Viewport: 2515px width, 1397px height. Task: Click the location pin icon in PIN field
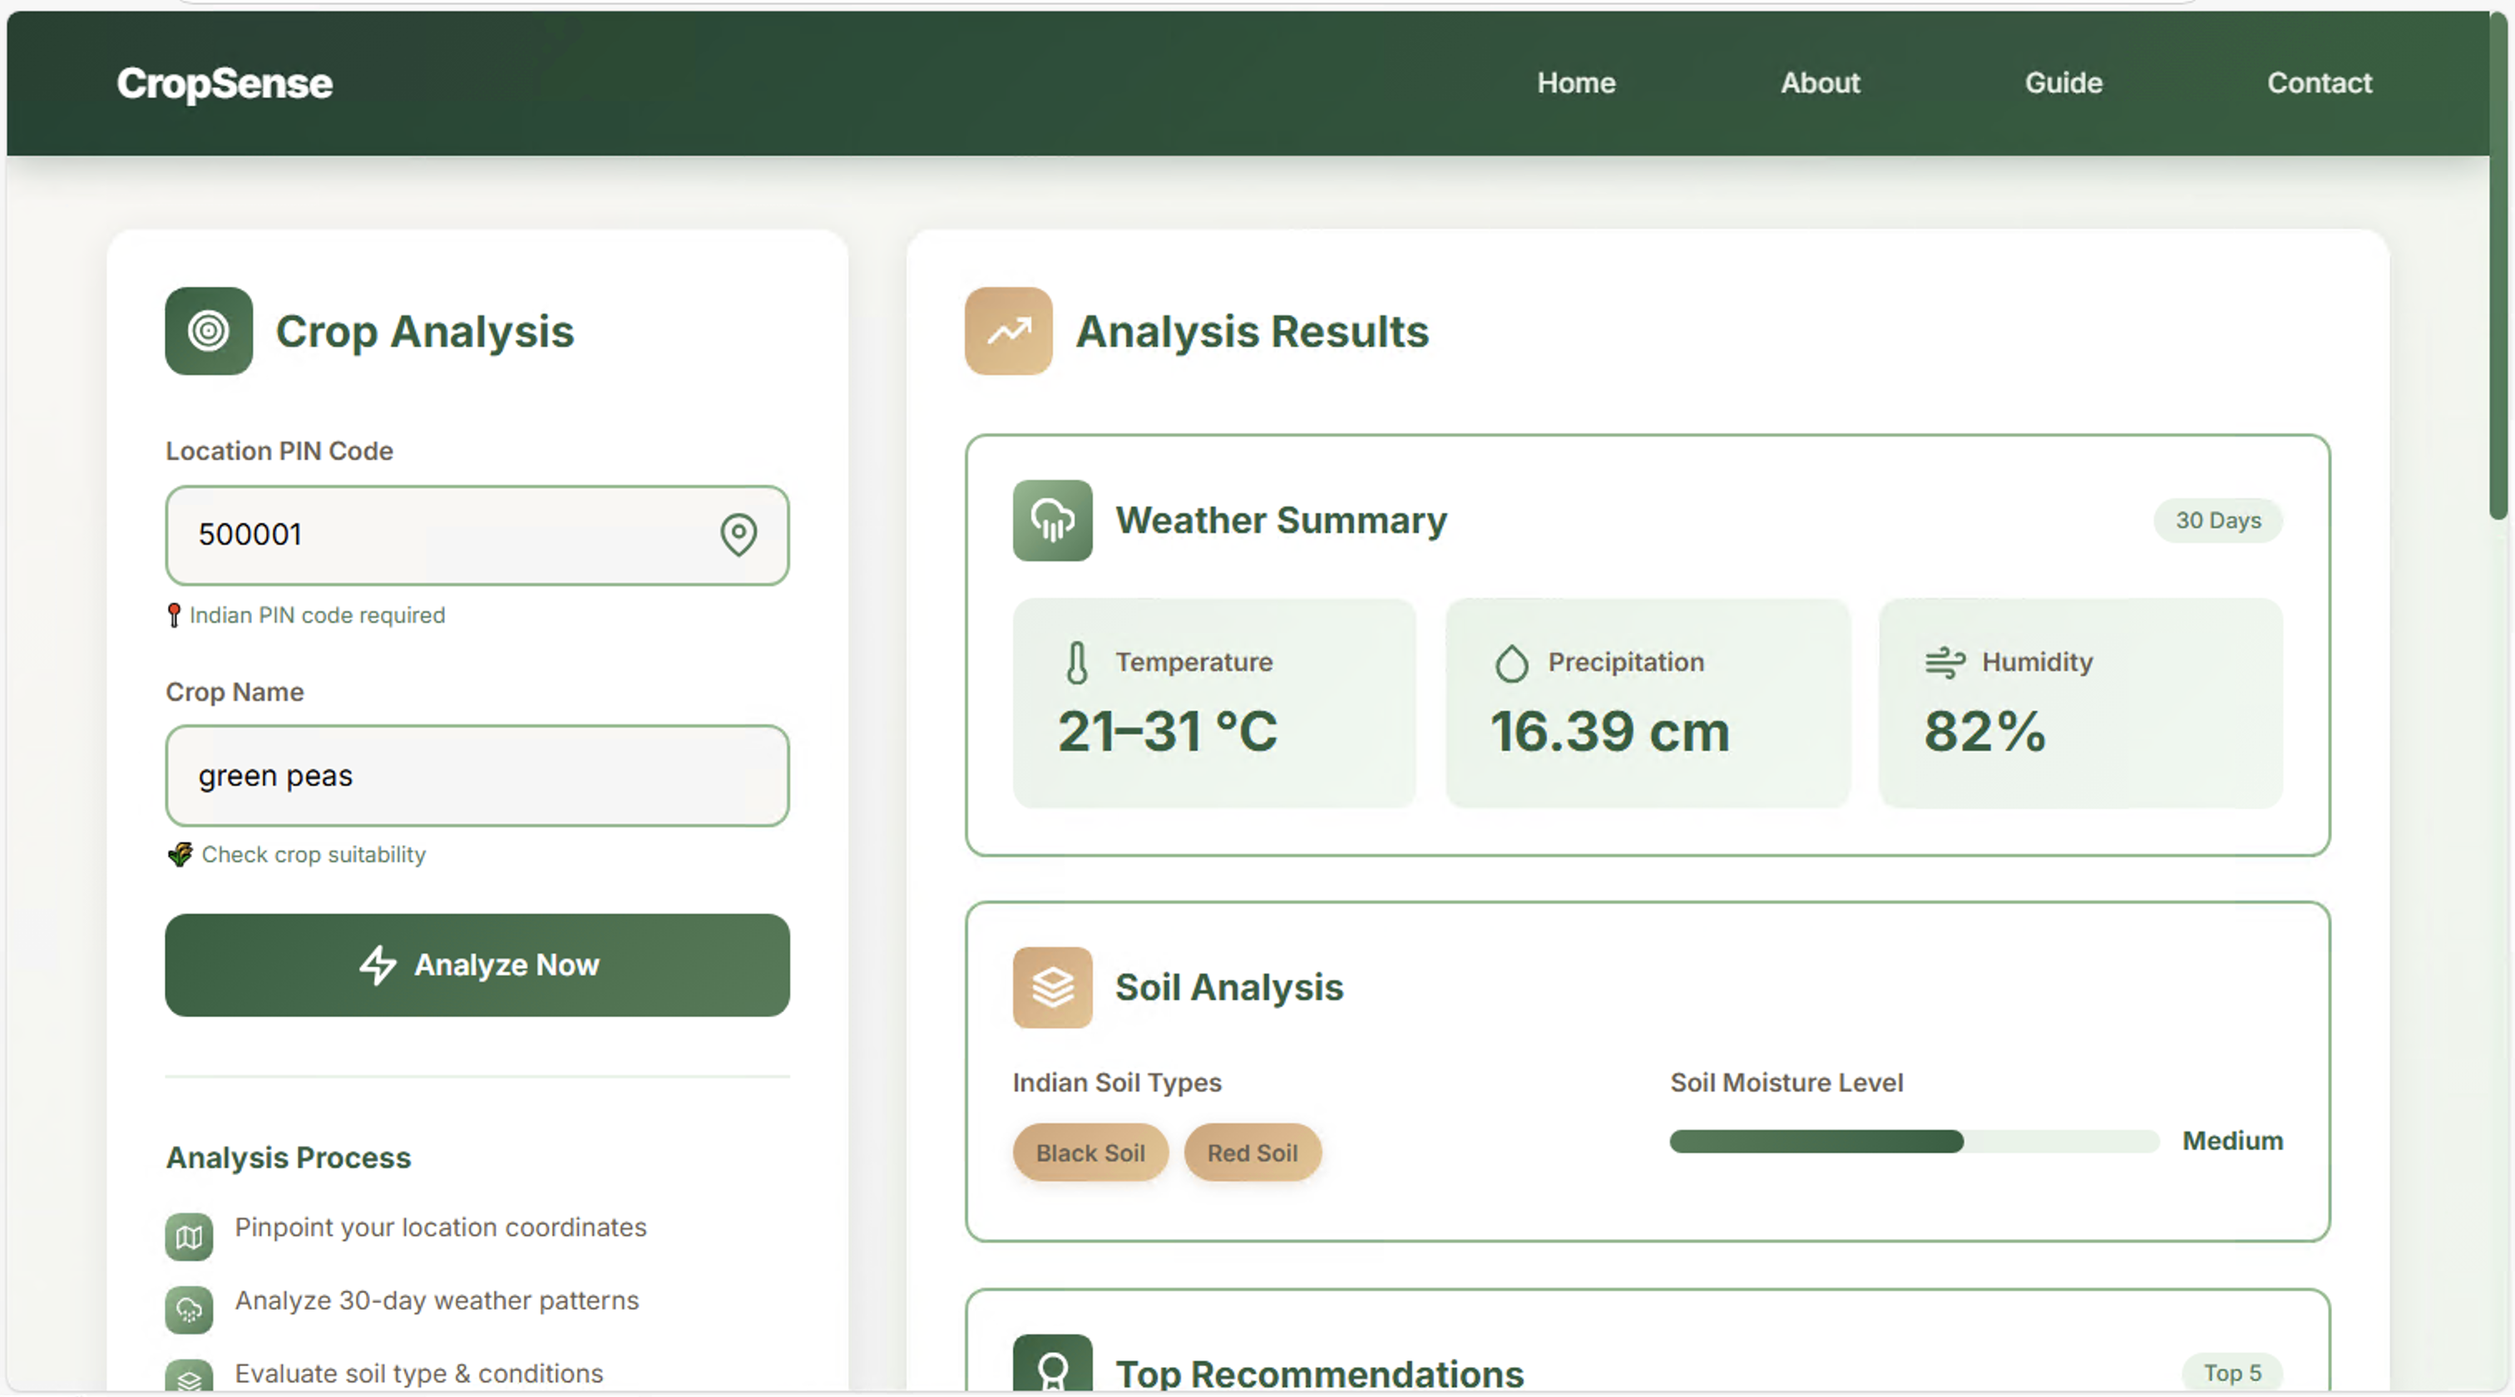(x=738, y=535)
